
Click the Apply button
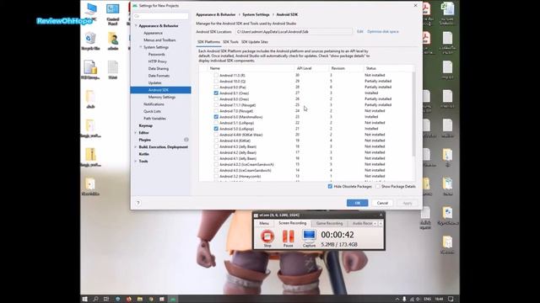(407, 203)
